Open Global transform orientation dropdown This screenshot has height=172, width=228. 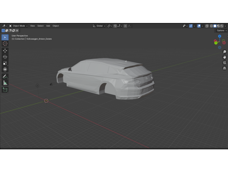(x=99, y=26)
